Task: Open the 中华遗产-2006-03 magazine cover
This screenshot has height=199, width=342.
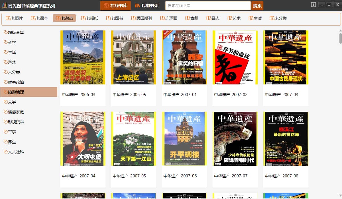Action: click(83, 57)
